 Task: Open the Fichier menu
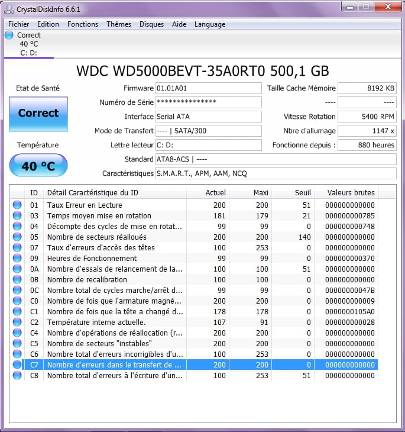[x=19, y=24]
